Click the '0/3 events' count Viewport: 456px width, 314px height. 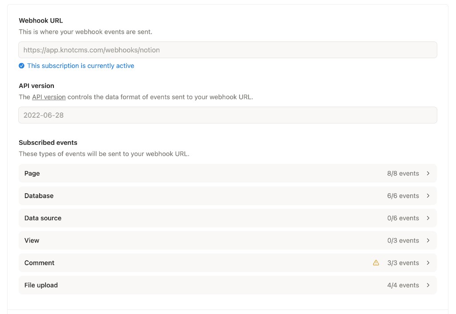point(403,240)
